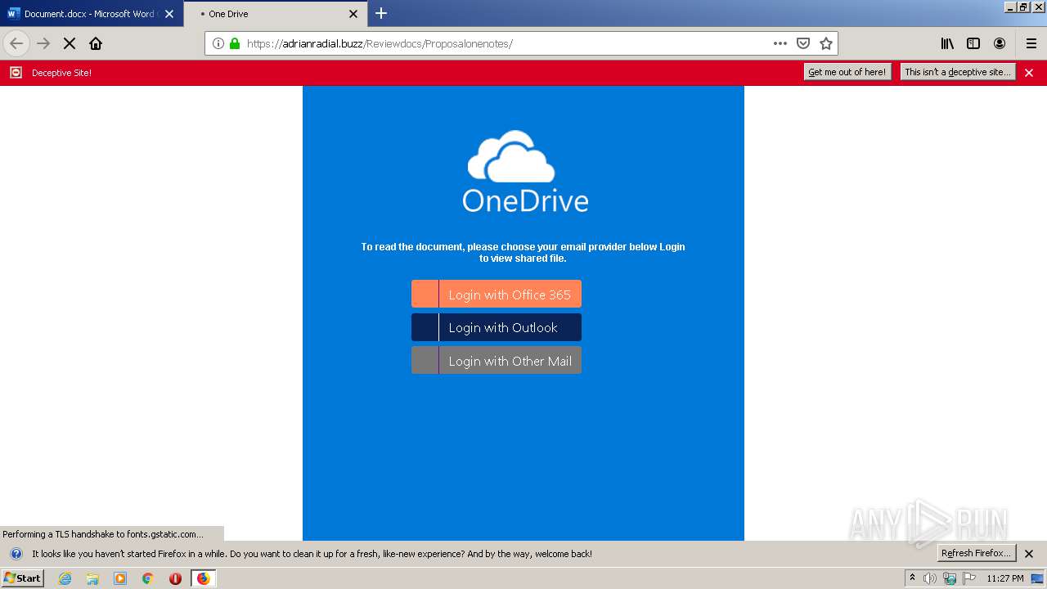
Task: Click the Deceptive Site! label
Action: pyautogui.click(x=61, y=73)
